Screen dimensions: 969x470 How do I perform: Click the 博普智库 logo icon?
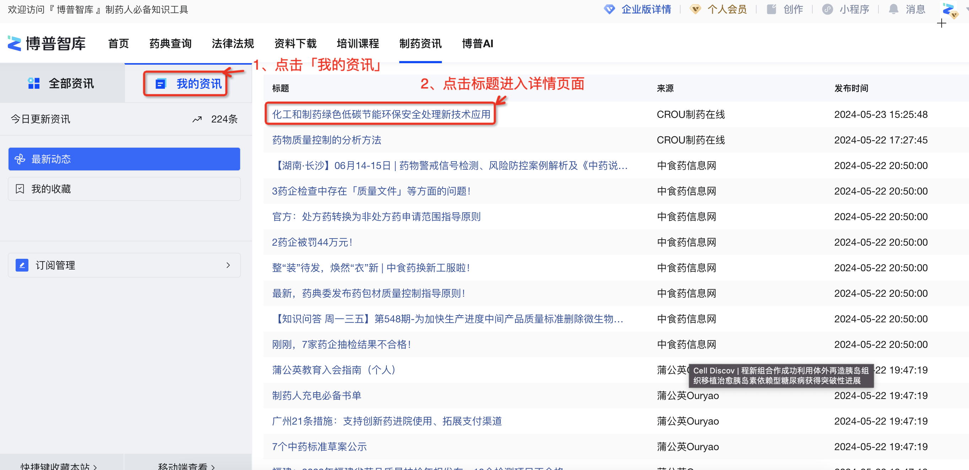pyautogui.click(x=14, y=44)
